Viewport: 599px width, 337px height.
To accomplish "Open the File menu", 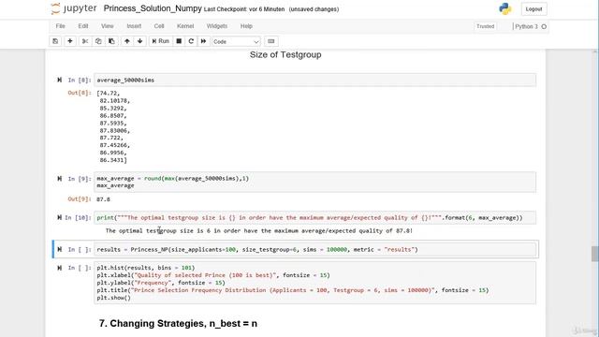I will [60, 26].
